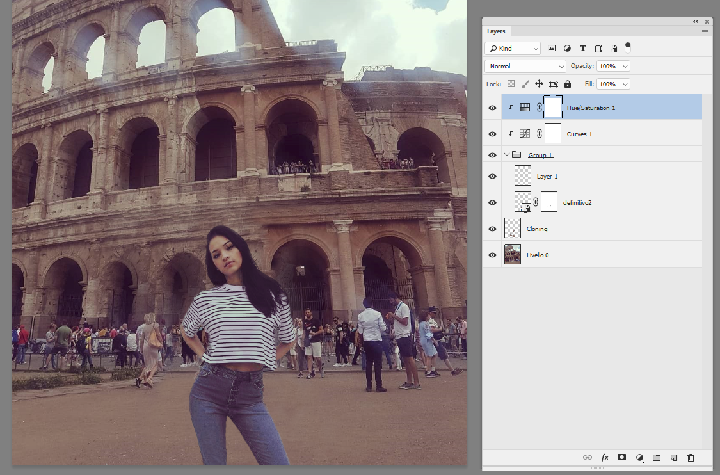Open the blend mode dropdown
Screen dimensions: 720x475
[x=525, y=66]
